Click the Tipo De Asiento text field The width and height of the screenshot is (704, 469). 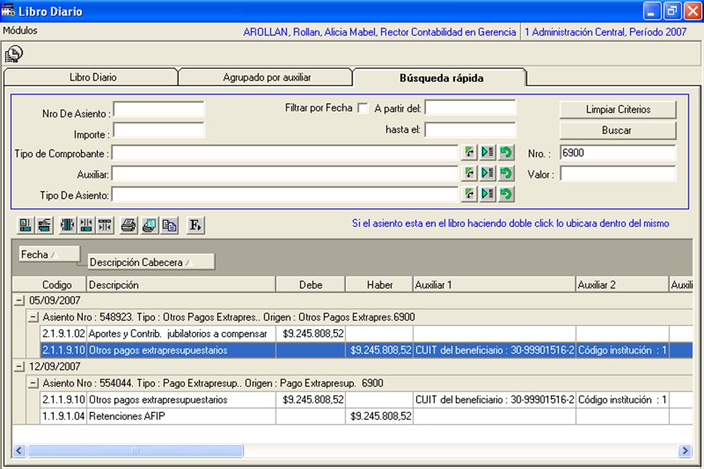pos(285,194)
